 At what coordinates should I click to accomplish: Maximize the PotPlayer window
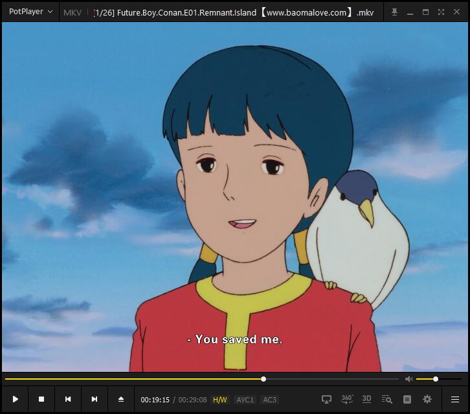[425, 12]
